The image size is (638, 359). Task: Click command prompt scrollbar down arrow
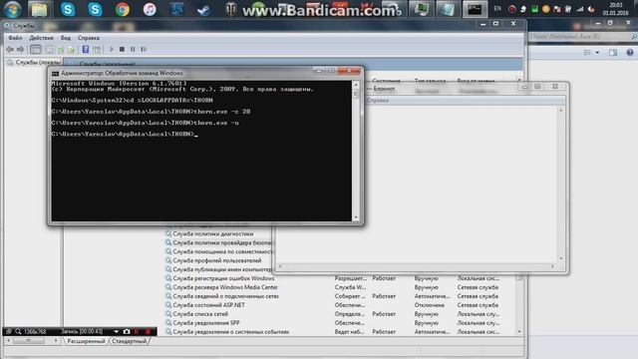[x=356, y=217]
